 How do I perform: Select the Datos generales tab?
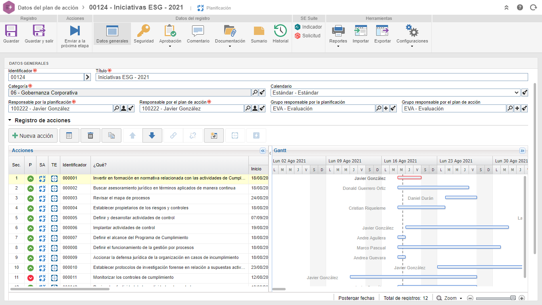112,34
